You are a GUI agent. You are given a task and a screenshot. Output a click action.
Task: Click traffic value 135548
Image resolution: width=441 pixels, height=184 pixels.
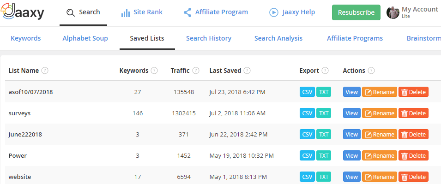(x=184, y=92)
